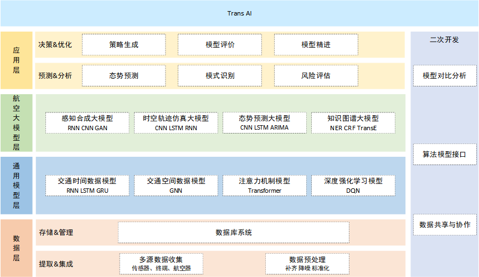Select the 模型精进 box
This screenshot has width=479, height=277.
(x=316, y=45)
